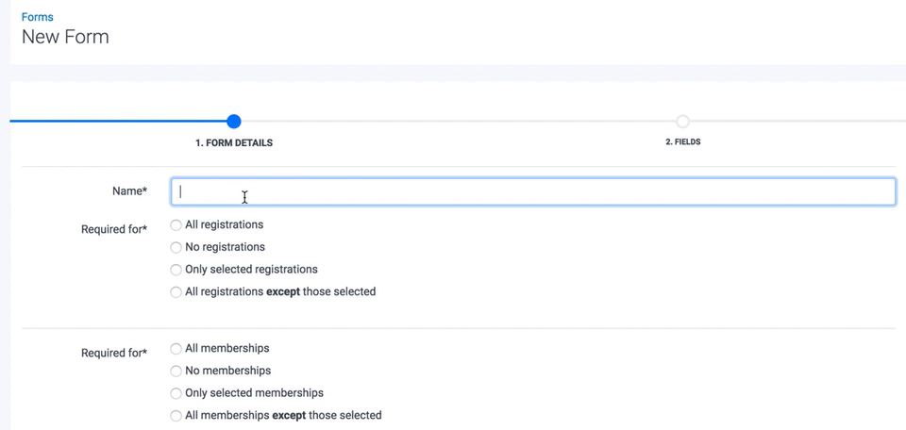This screenshot has width=906, height=430.
Task: Choose the No registrations radio option
Action: 176,247
